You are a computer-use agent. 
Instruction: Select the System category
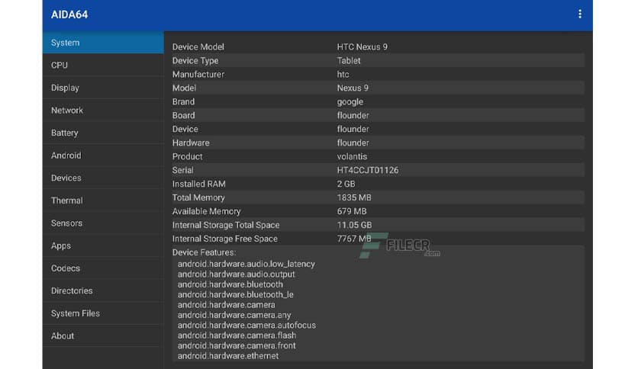pos(103,43)
